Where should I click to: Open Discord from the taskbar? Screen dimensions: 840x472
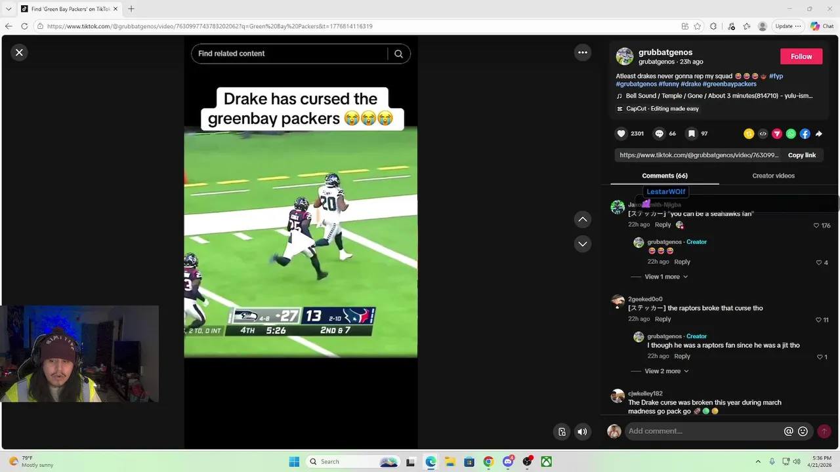click(x=508, y=462)
